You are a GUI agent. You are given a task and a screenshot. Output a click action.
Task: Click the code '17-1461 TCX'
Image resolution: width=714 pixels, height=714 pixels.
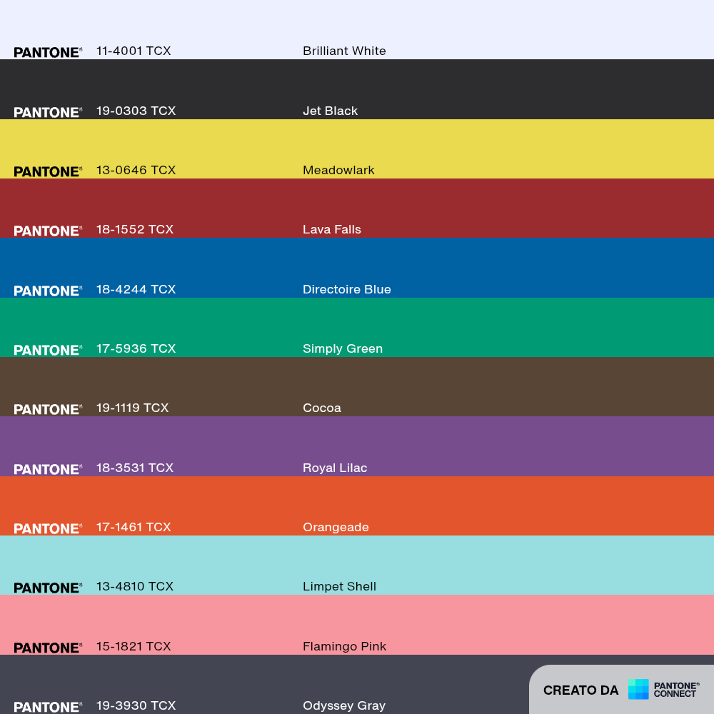134,528
